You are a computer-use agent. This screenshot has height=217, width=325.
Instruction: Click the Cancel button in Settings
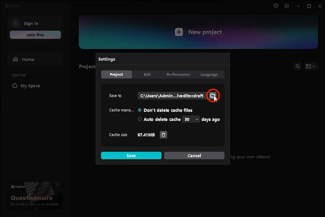click(x=194, y=156)
